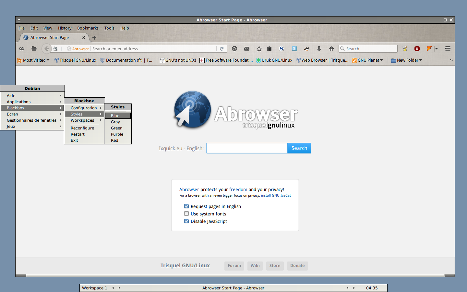467x292 pixels.
Task: Click the dark blue S extension icon
Action: pos(281,49)
